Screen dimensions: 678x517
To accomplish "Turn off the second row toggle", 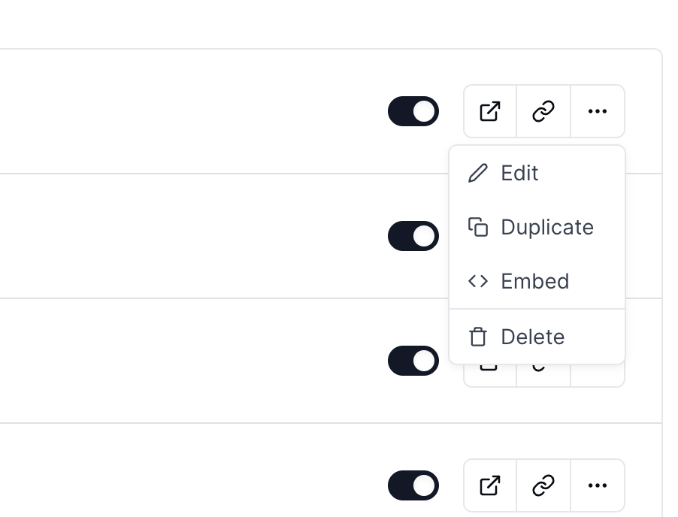I will pos(413,236).
